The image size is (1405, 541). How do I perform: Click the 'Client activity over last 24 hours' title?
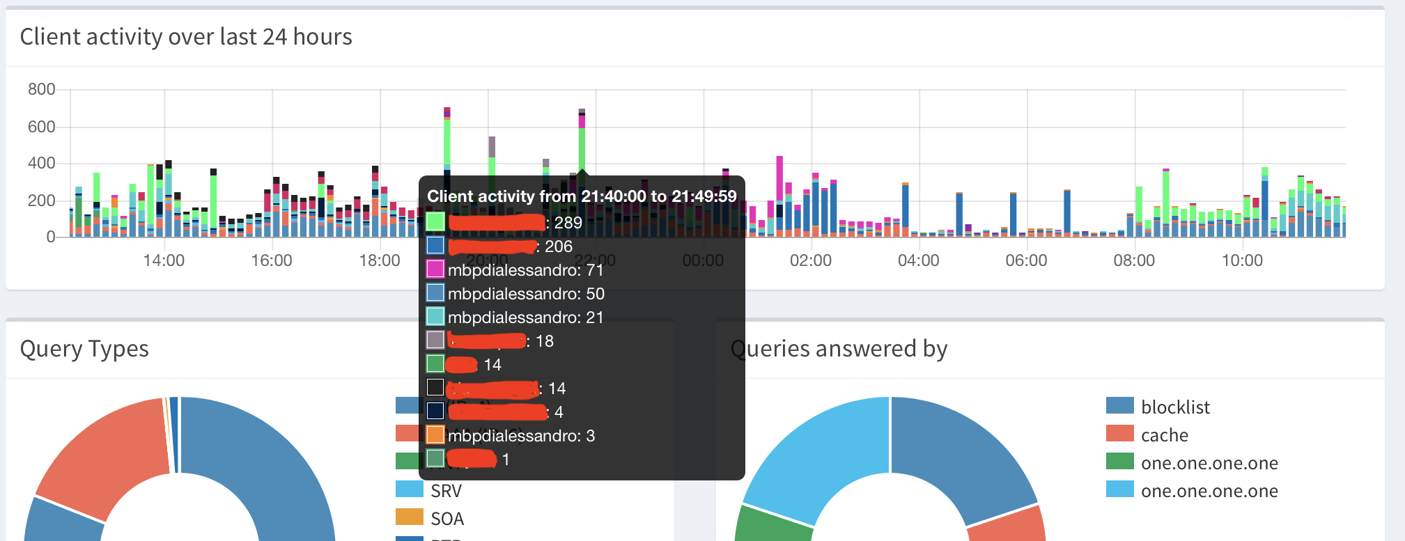click(x=186, y=36)
